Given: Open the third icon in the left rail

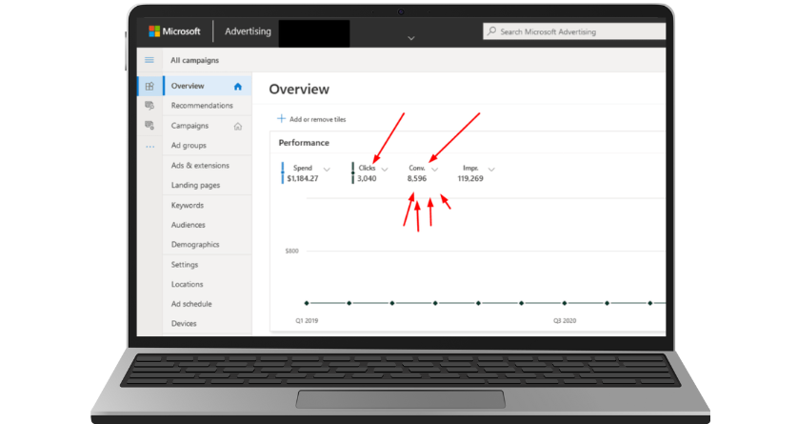Looking at the screenshot, I should tap(149, 125).
